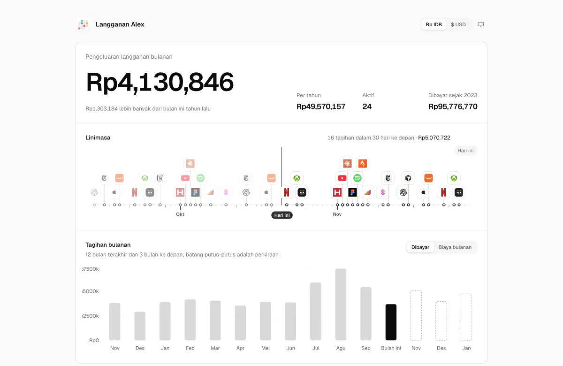
Task: Select the faded Spotify icon in October
Action: pos(201,178)
